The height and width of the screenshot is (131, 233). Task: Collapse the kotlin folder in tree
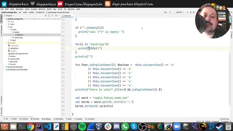[11, 32]
